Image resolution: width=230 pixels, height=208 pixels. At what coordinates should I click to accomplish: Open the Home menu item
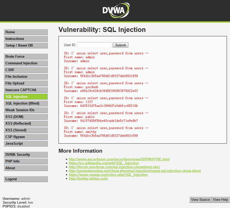pos(26,32)
